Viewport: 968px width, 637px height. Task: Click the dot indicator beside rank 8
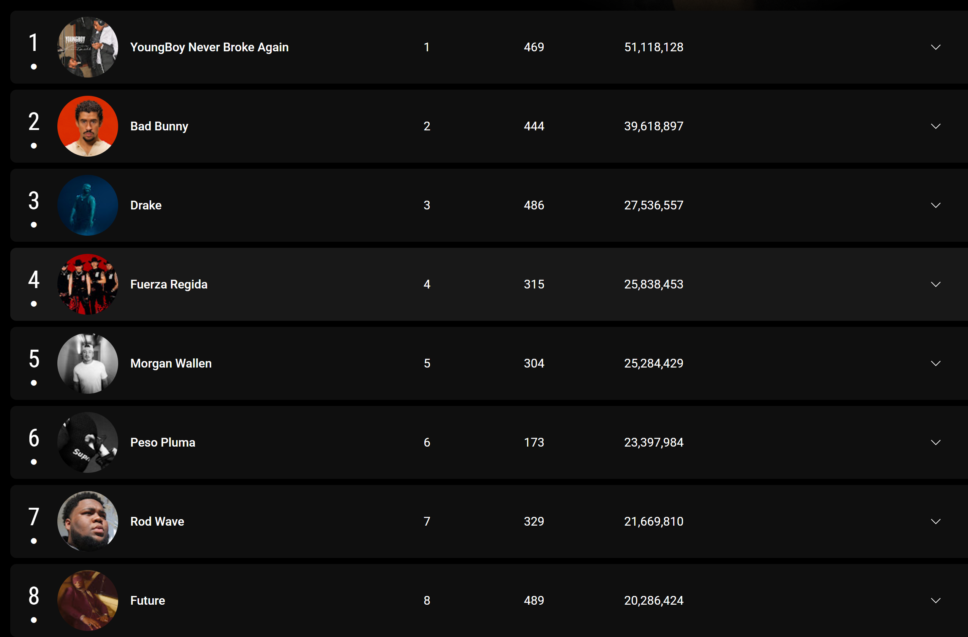pyautogui.click(x=34, y=620)
